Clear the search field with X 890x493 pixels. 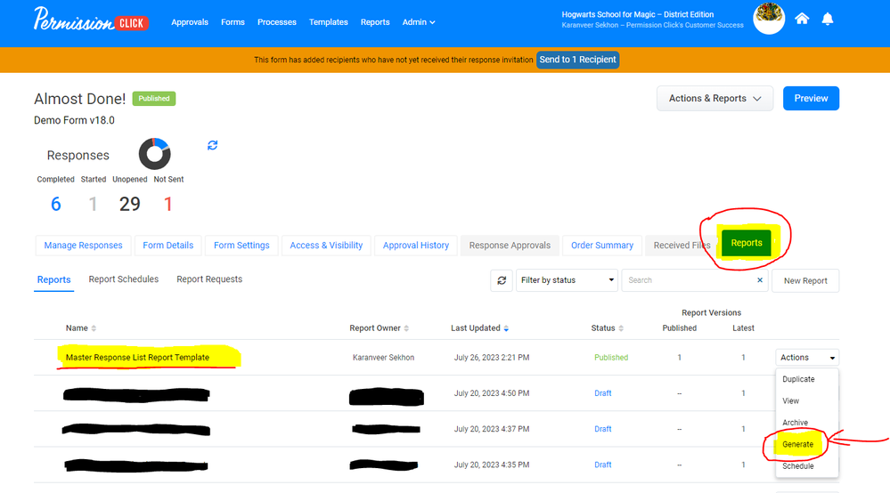(x=760, y=280)
